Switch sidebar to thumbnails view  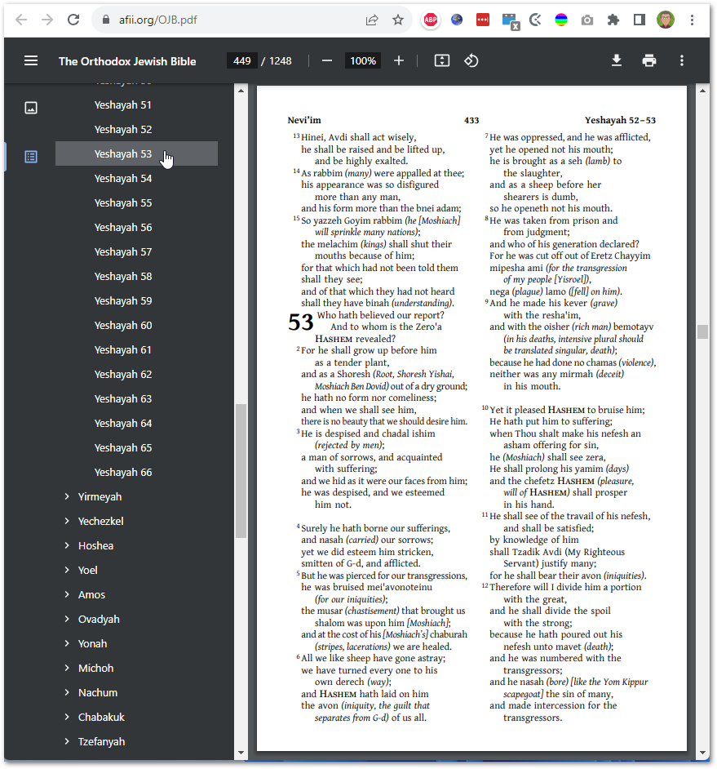tap(31, 108)
